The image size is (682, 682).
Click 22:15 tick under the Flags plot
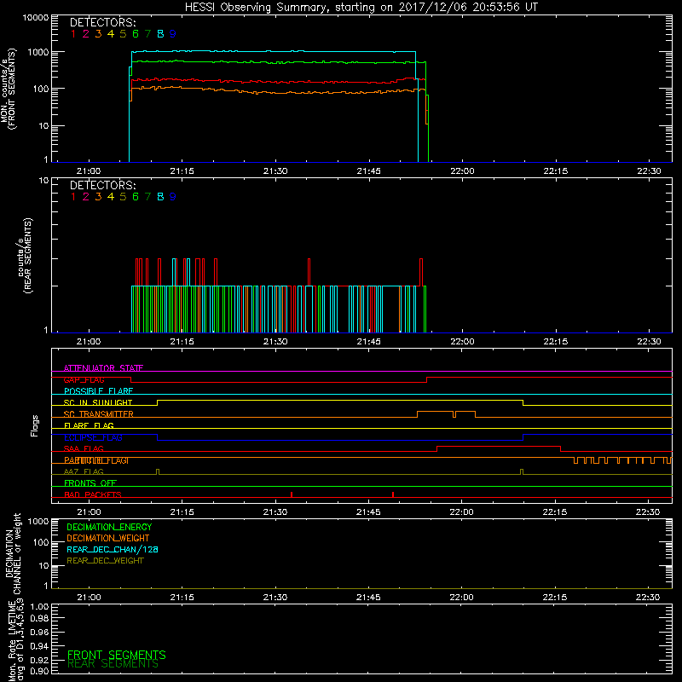pos(555,512)
